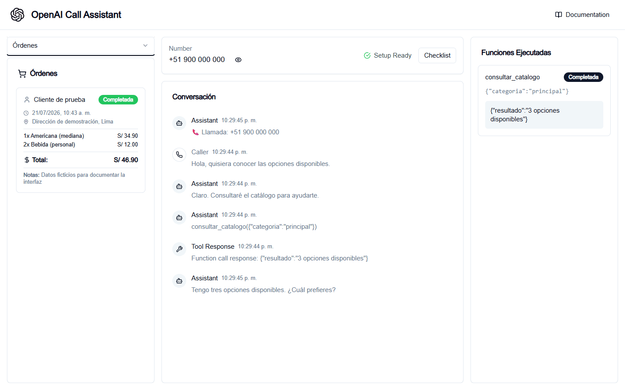625x390 pixels.
Task: Click the bot icon beside Llamada message
Action: pos(179,123)
